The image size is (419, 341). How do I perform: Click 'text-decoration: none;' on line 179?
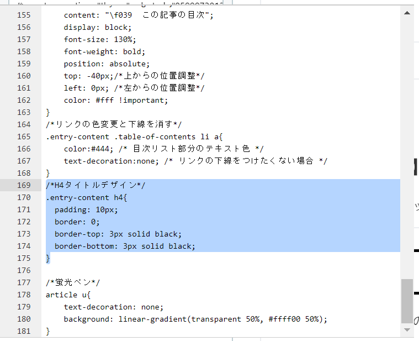(x=113, y=307)
